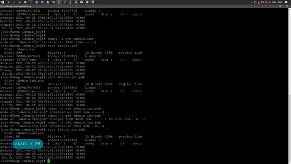Click Change timestamp '22:46:30.793994342'

click(x=55, y=25)
